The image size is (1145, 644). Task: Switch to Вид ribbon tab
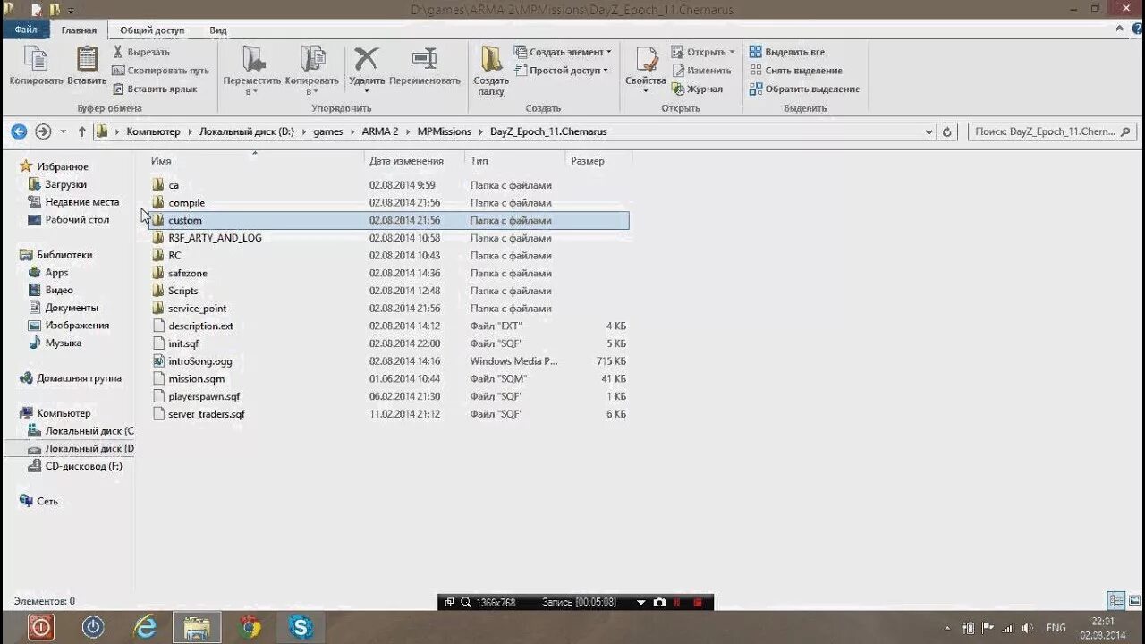coord(218,30)
